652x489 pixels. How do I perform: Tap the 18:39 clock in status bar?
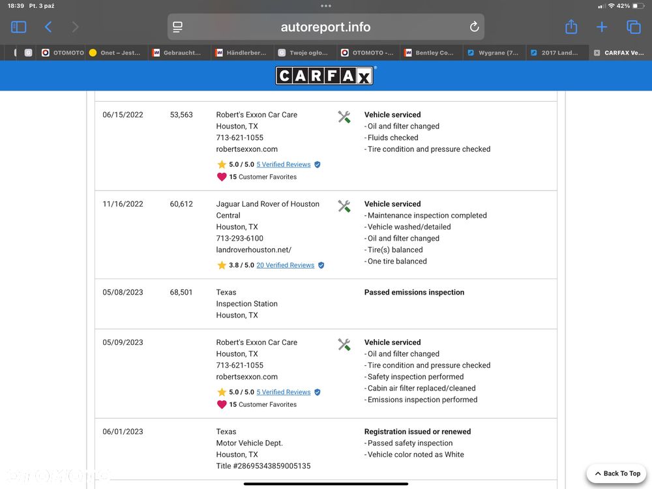coord(16,6)
